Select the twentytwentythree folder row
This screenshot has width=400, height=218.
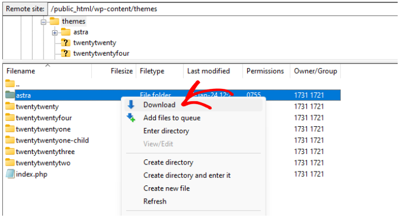(45, 152)
